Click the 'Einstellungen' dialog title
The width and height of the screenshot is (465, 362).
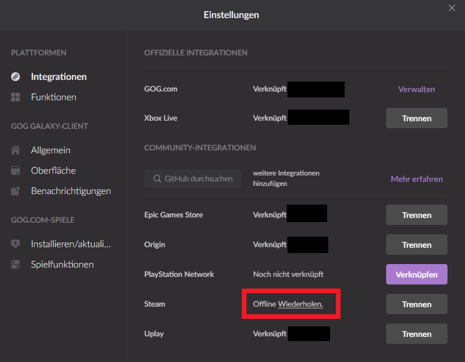(231, 15)
